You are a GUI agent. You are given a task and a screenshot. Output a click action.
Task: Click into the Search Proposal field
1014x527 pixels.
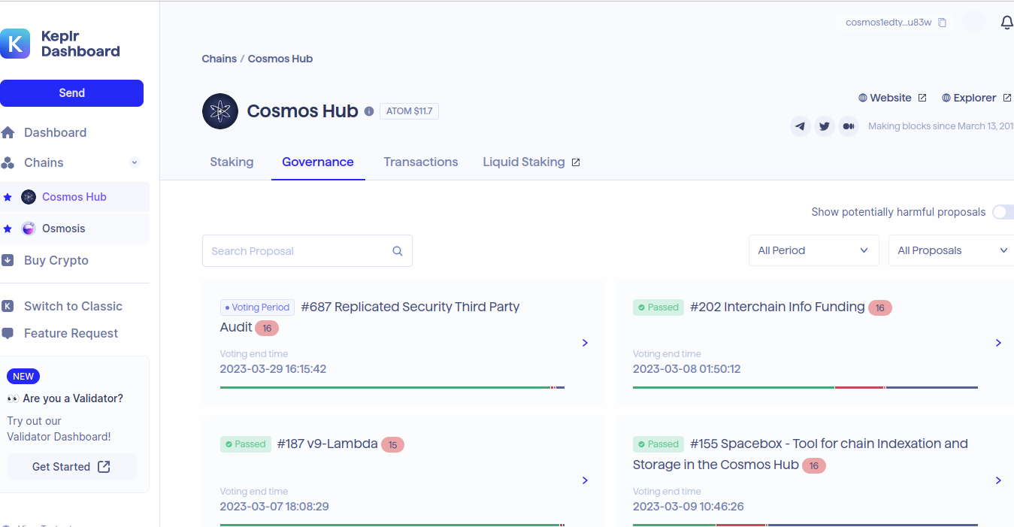(307, 251)
